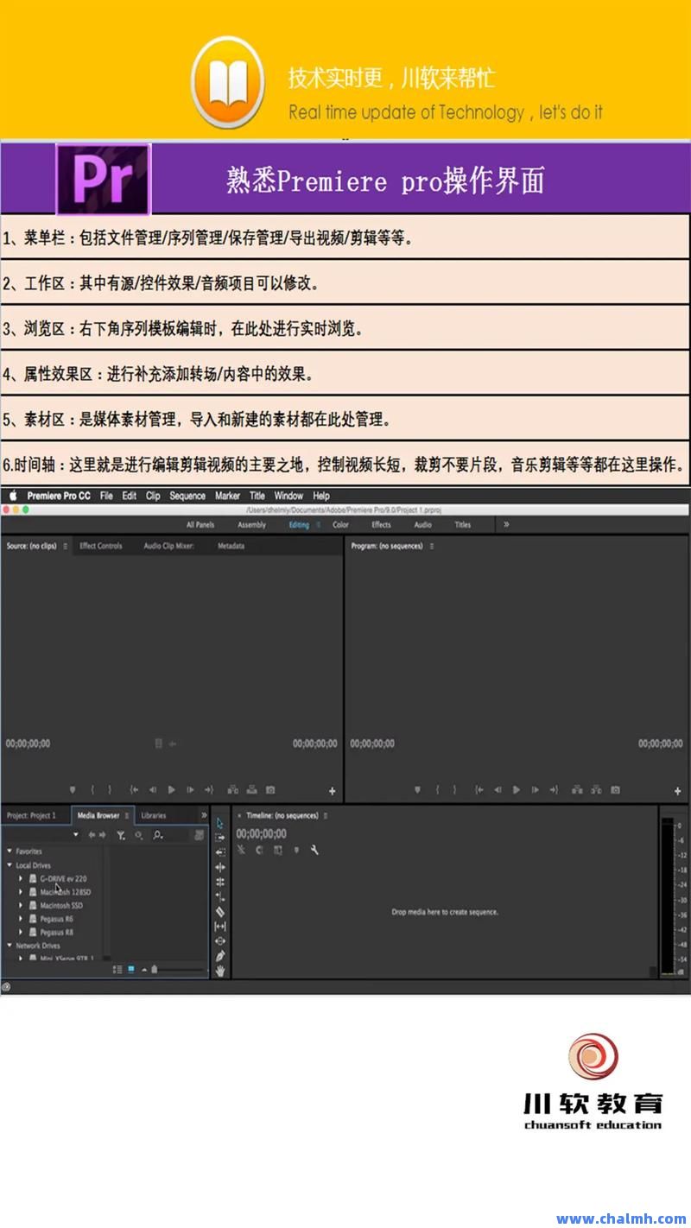The width and height of the screenshot is (691, 1228).
Task: Click Overwrite button in Source monitor
Action: click(x=251, y=789)
